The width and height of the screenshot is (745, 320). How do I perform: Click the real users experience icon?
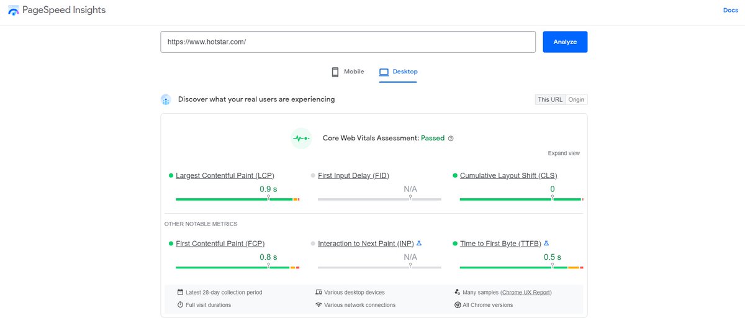coord(166,99)
